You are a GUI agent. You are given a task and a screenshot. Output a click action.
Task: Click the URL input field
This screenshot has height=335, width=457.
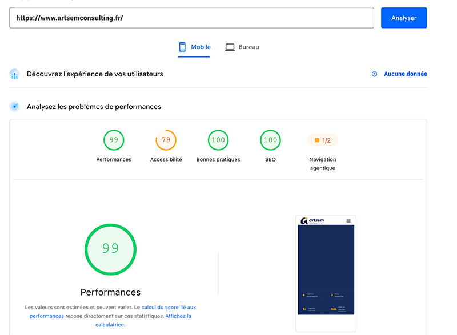(191, 18)
